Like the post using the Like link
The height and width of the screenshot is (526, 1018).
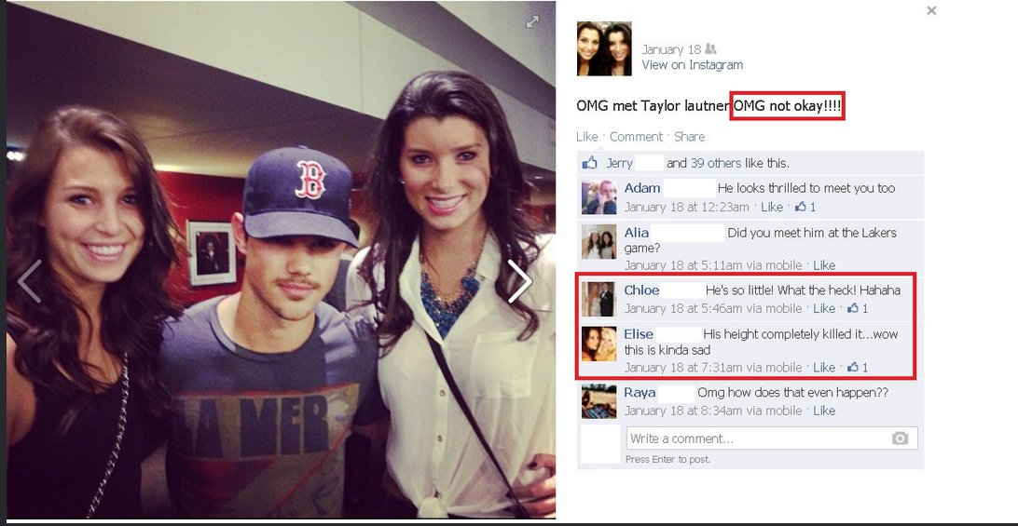coord(587,136)
